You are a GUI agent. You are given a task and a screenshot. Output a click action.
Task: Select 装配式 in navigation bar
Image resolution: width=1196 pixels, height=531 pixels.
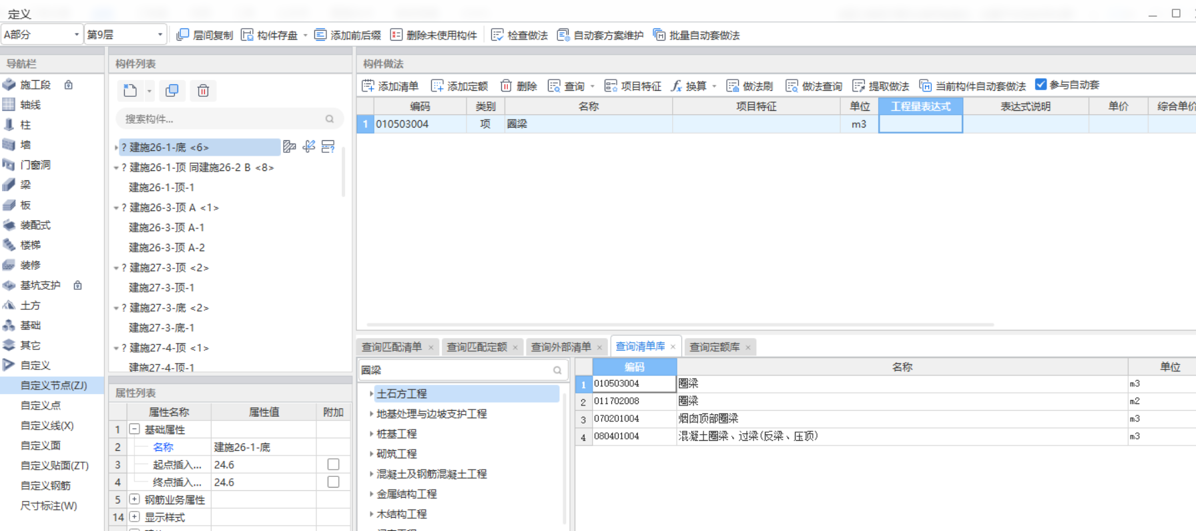click(35, 225)
